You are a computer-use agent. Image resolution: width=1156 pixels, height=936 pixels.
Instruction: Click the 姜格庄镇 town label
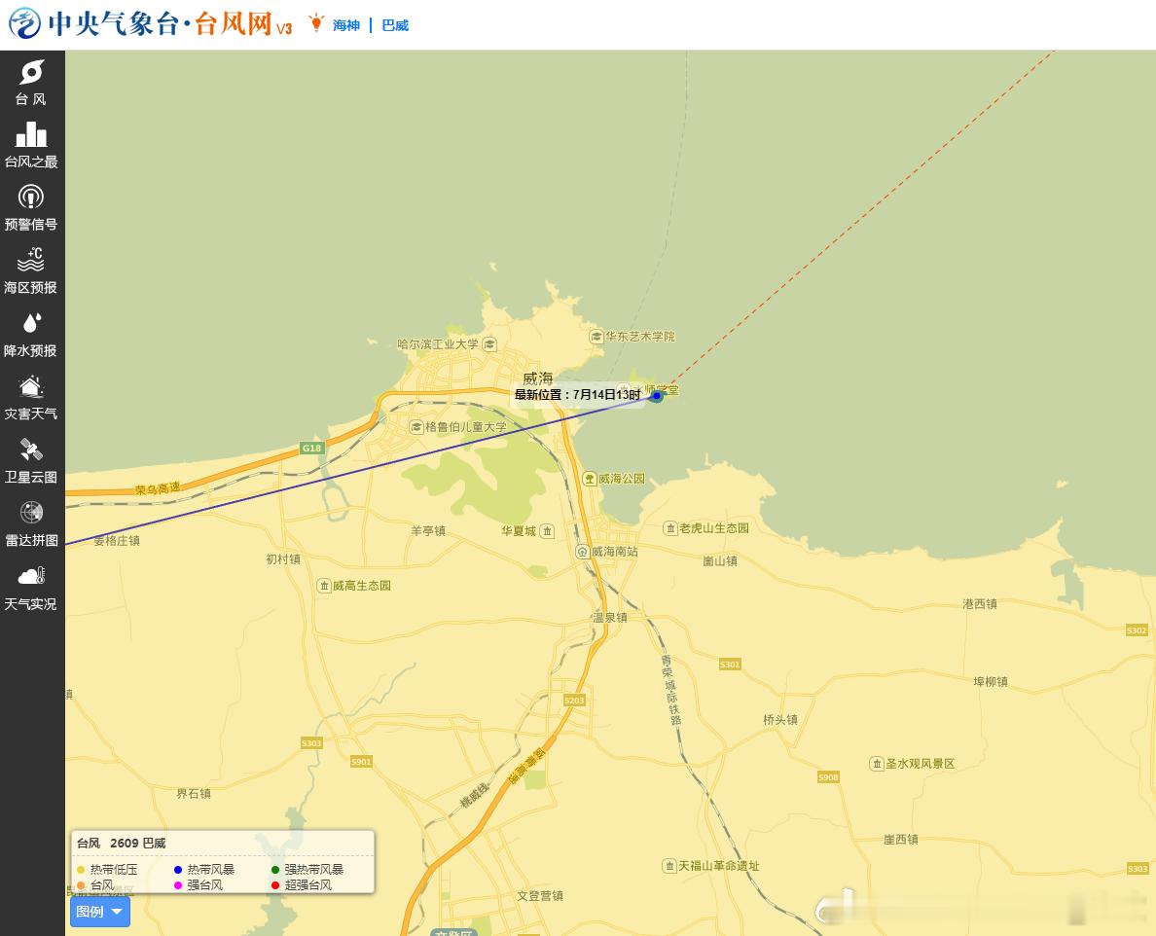(117, 540)
